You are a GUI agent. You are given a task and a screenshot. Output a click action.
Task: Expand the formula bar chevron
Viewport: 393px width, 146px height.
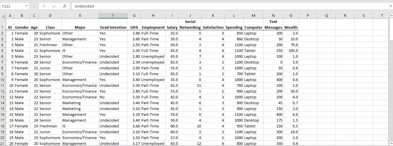(x=390, y=6)
